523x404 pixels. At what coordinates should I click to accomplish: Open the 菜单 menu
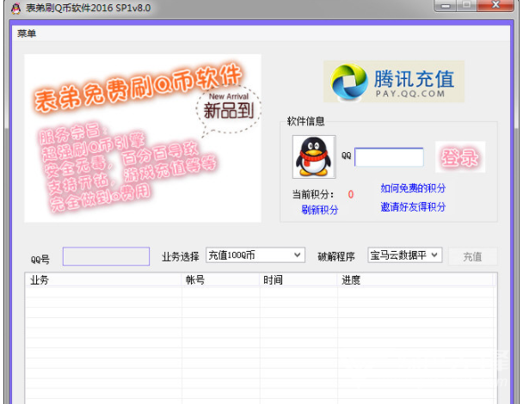27,34
